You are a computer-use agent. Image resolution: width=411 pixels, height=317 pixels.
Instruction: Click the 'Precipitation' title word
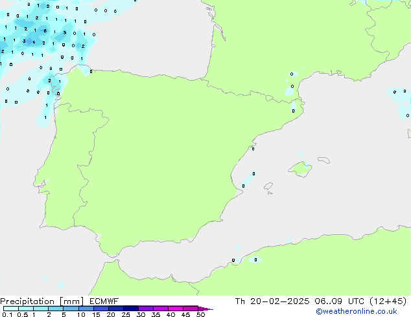pos(27,301)
